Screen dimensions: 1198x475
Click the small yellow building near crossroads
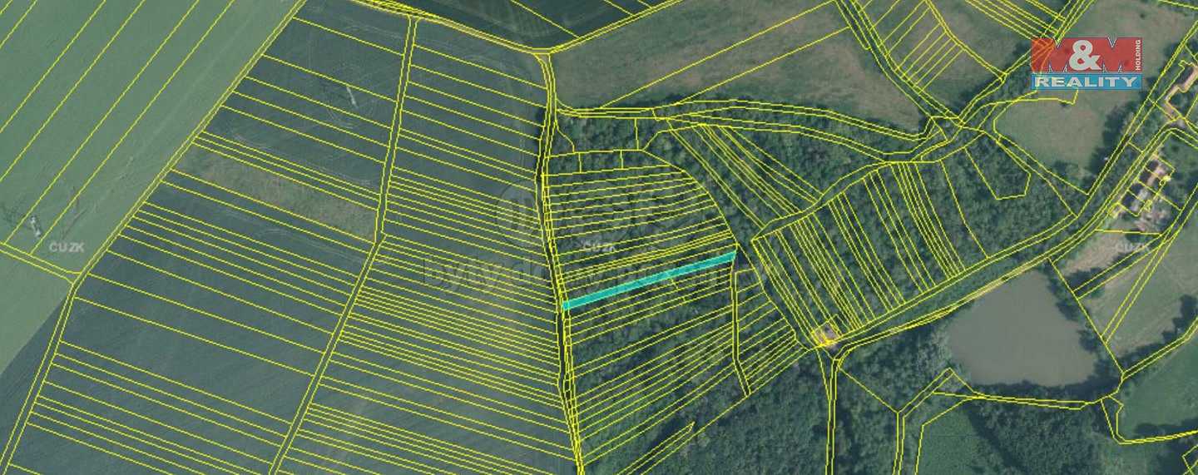[x=827, y=336]
